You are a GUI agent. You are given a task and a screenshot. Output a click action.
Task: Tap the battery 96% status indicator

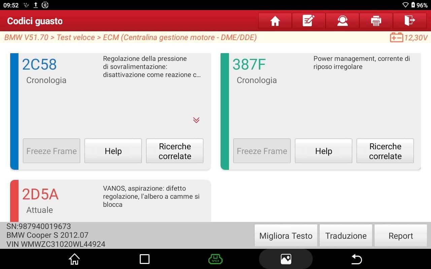point(419,5)
